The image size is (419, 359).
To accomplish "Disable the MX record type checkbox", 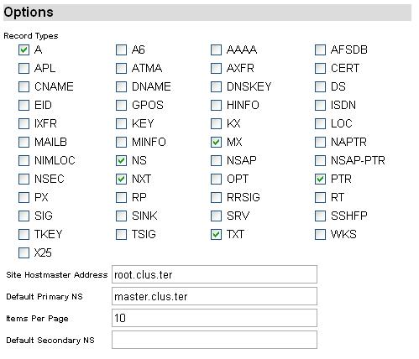I will point(216,143).
